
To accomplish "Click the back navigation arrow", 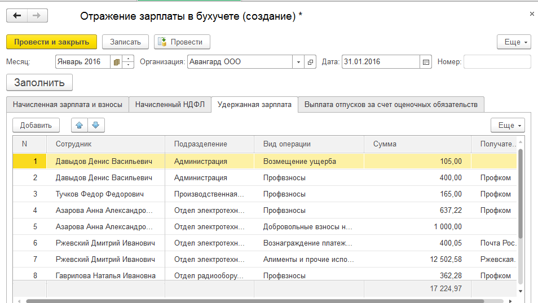I will (x=17, y=16).
